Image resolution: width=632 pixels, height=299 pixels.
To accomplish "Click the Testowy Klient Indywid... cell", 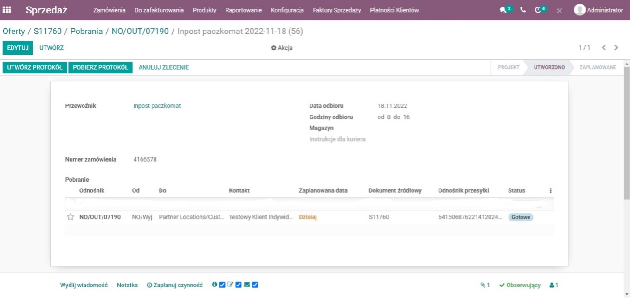I will pyautogui.click(x=261, y=217).
